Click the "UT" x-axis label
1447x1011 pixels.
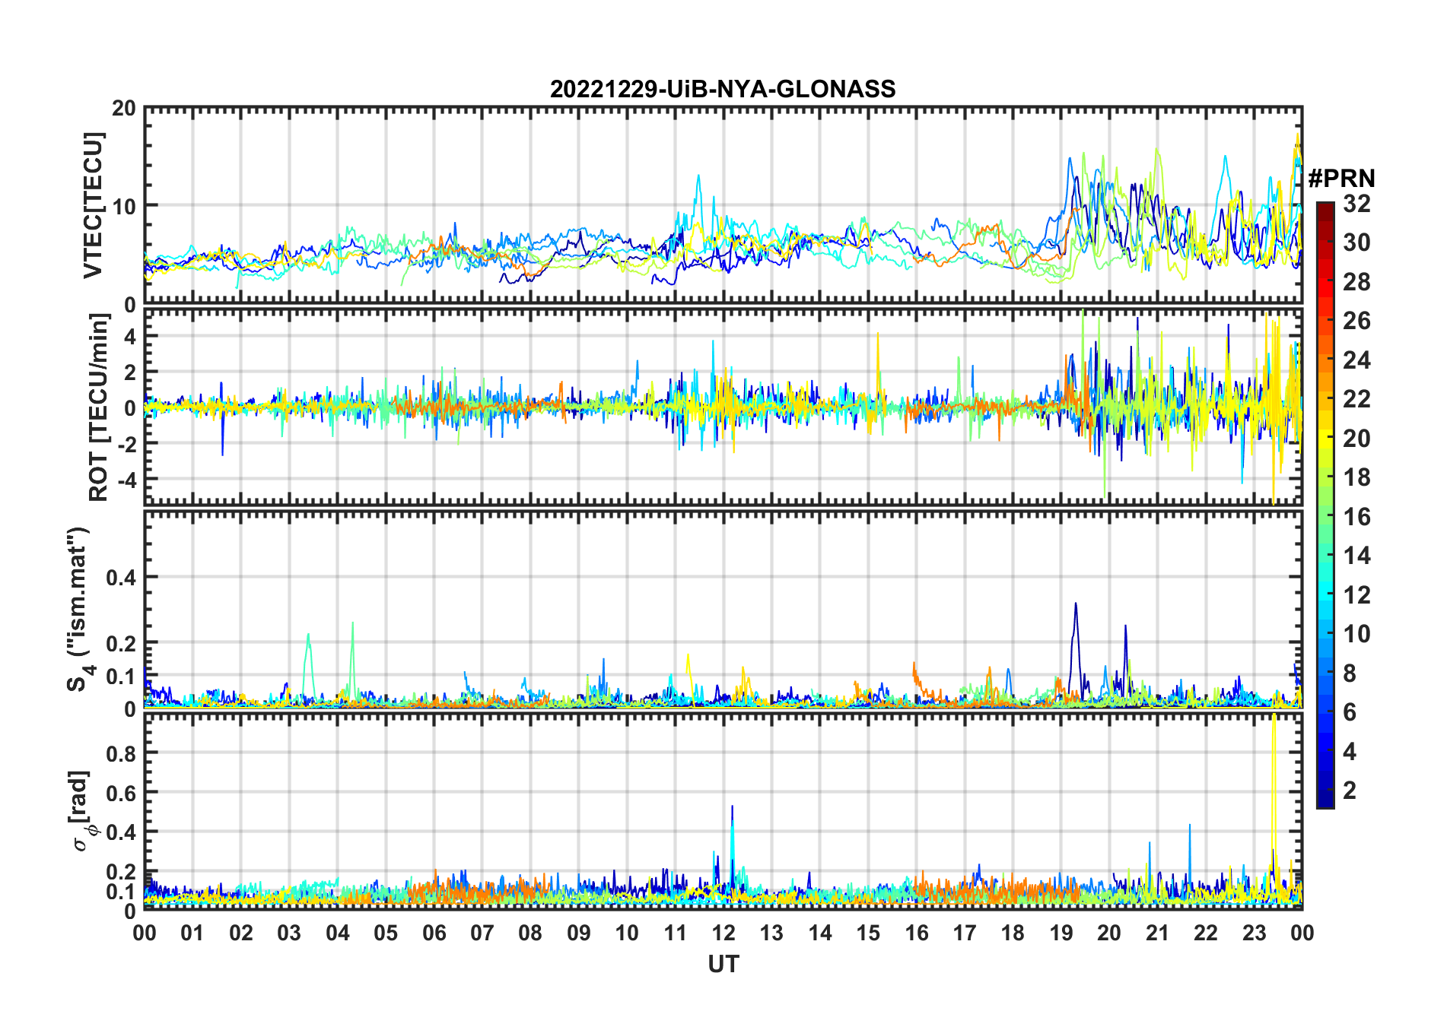click(723, 964)
